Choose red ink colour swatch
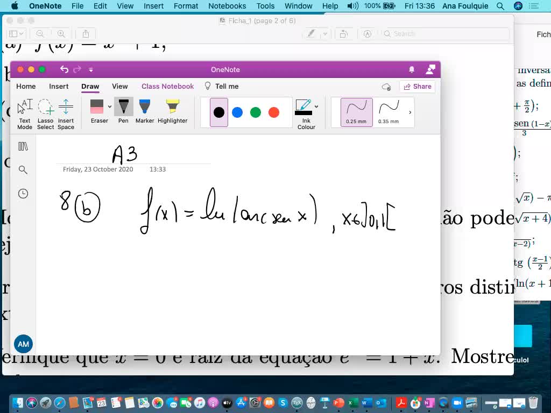 tap(274, 112)
